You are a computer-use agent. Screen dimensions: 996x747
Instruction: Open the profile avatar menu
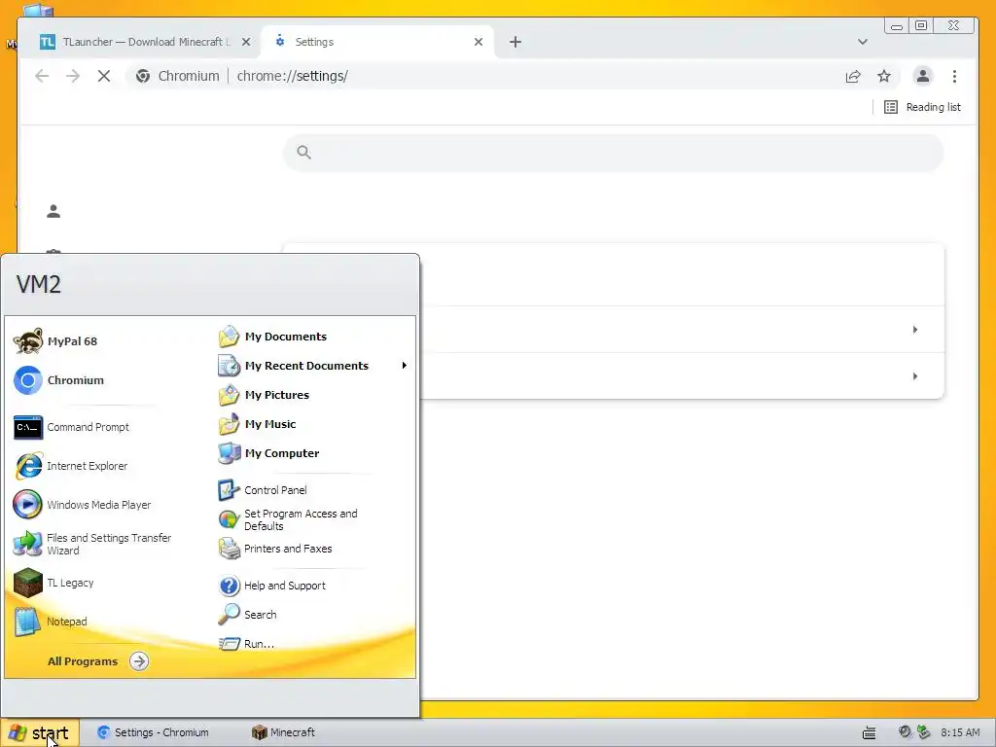[922, 76]
